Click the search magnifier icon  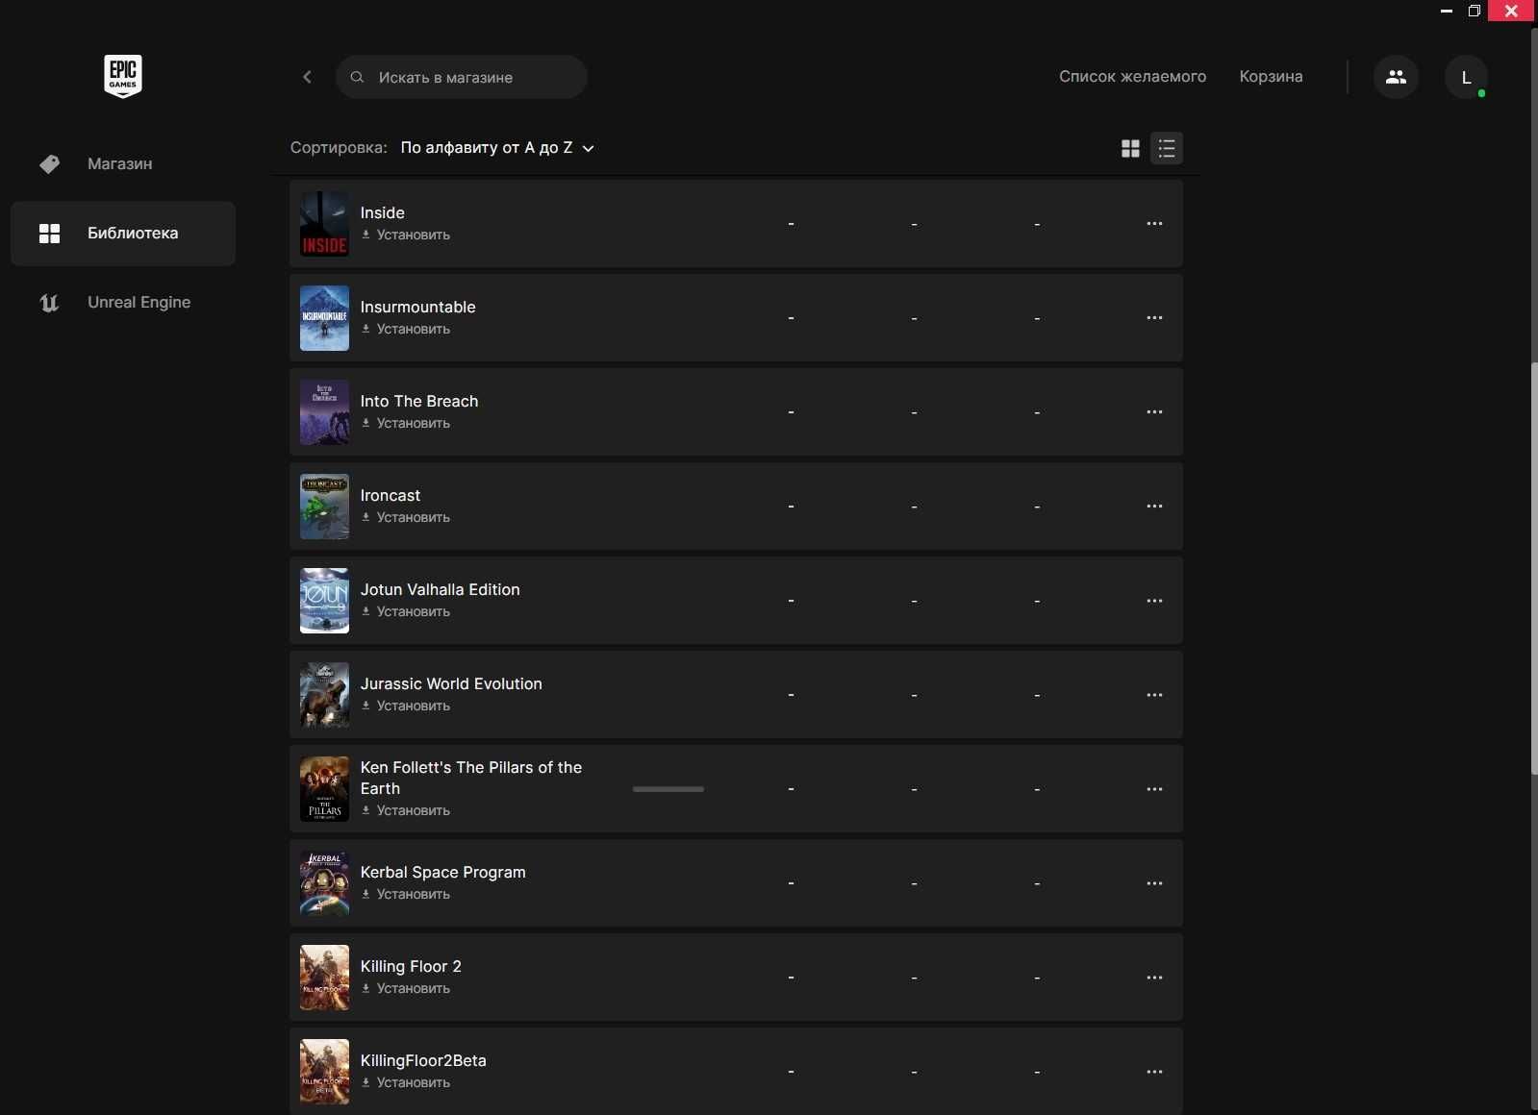pyautogui.click(x=357, y=77)
